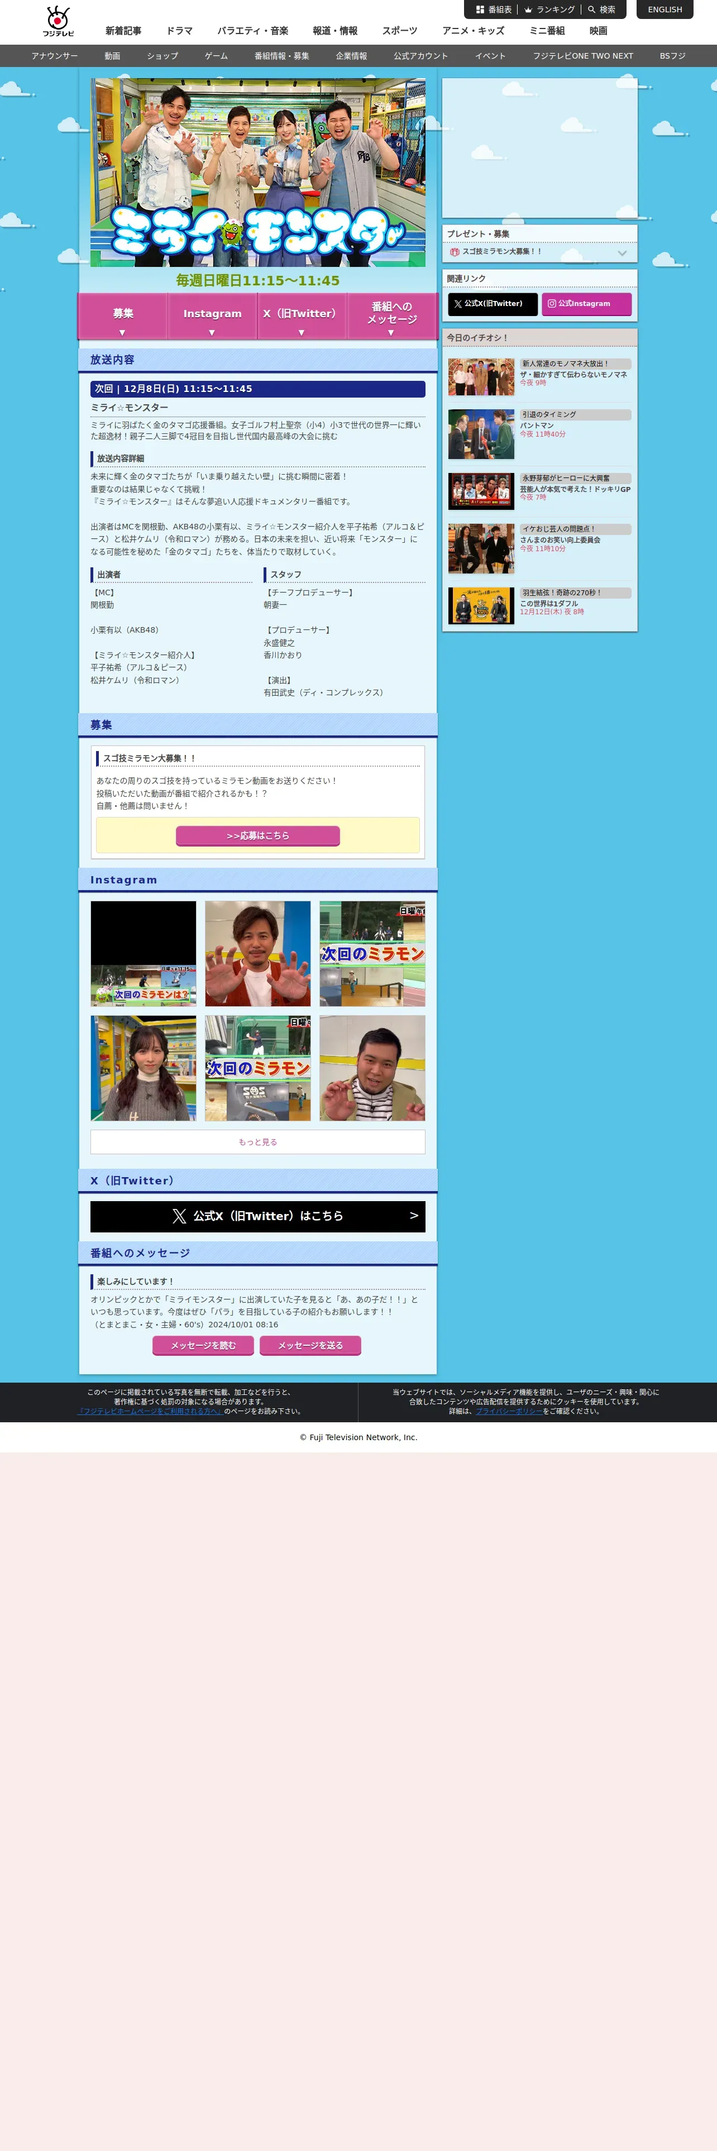Click メッセージを読む button
717x2151 pixels.
(204, 1345)
